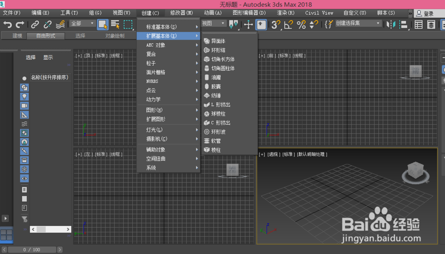Toggle display of shapes in Scene Explorer

pyautogui.click(x=24, y=87)
